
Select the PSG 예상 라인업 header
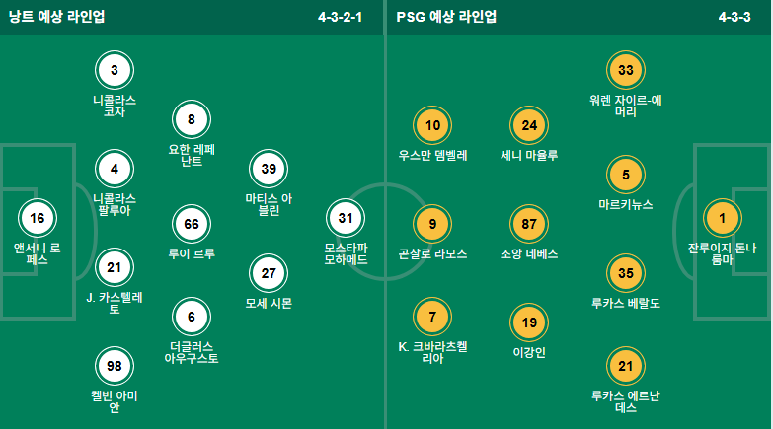pos(446,17)
